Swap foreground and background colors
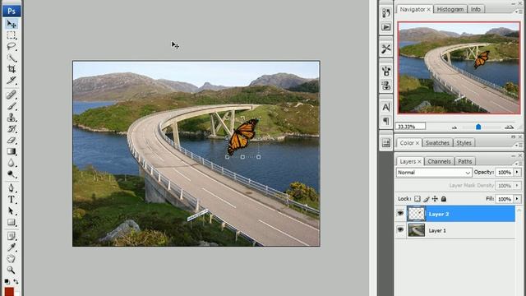Screen dimensions: 526x296 pyautogui.click(x=16, y=281)
